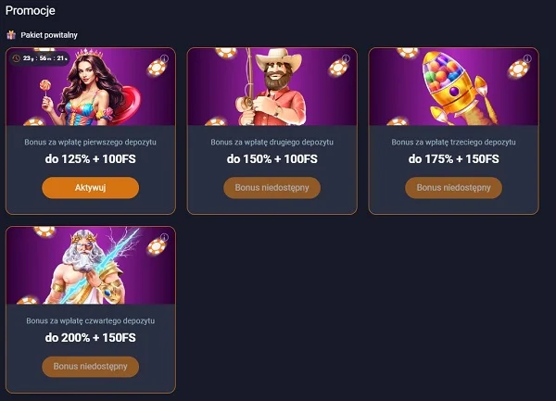
Task: Click the gumball rocket bonus image
Action: 453,86
